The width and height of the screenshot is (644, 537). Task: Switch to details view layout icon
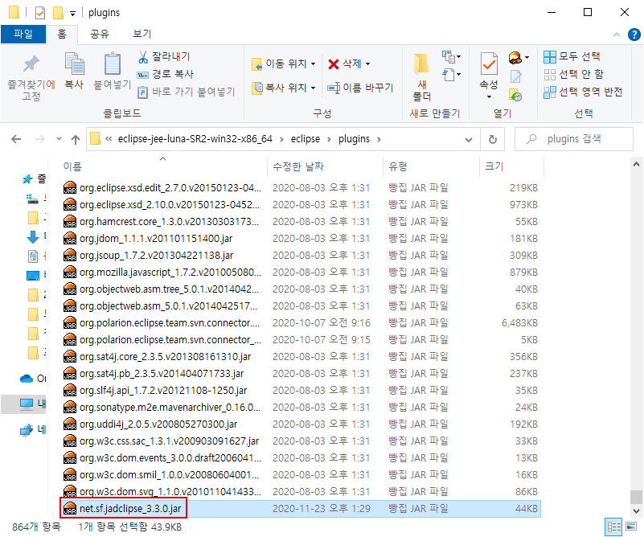point(614,527)
